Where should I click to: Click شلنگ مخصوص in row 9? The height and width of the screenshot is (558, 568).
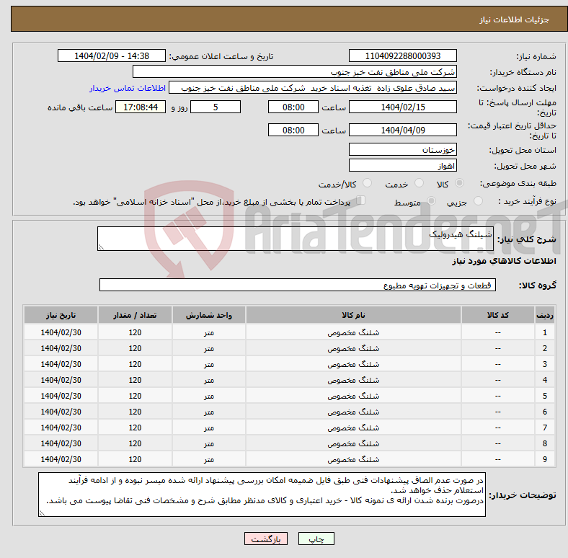[x=353, y=459]
